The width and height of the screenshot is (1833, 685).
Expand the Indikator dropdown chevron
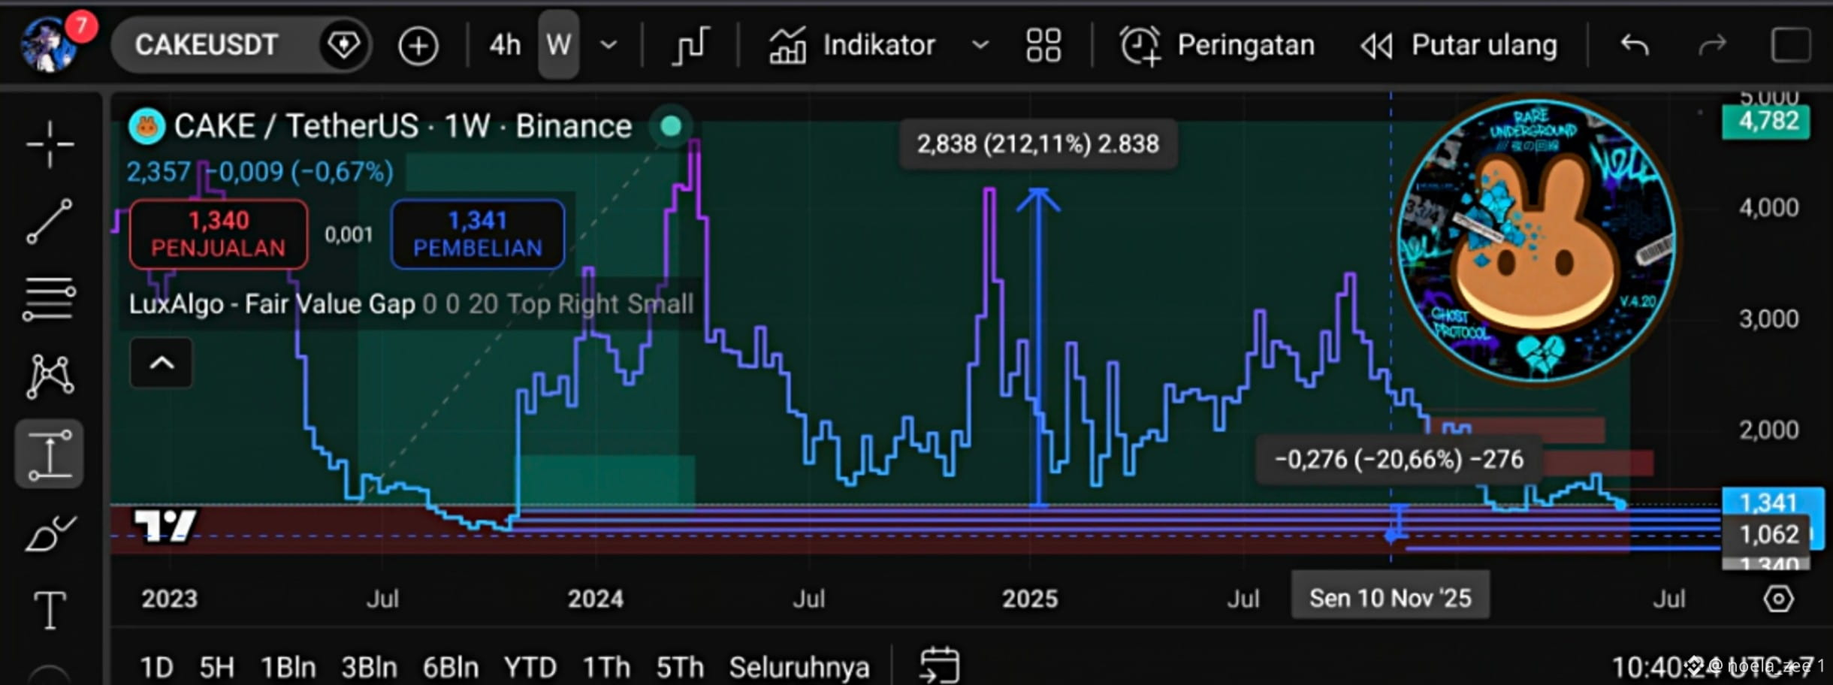(980, 45)
